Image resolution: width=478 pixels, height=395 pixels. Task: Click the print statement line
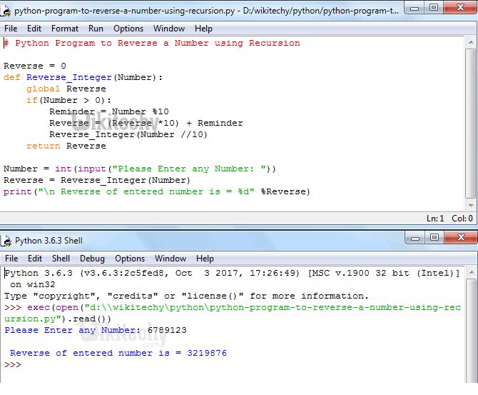(157, 191)
